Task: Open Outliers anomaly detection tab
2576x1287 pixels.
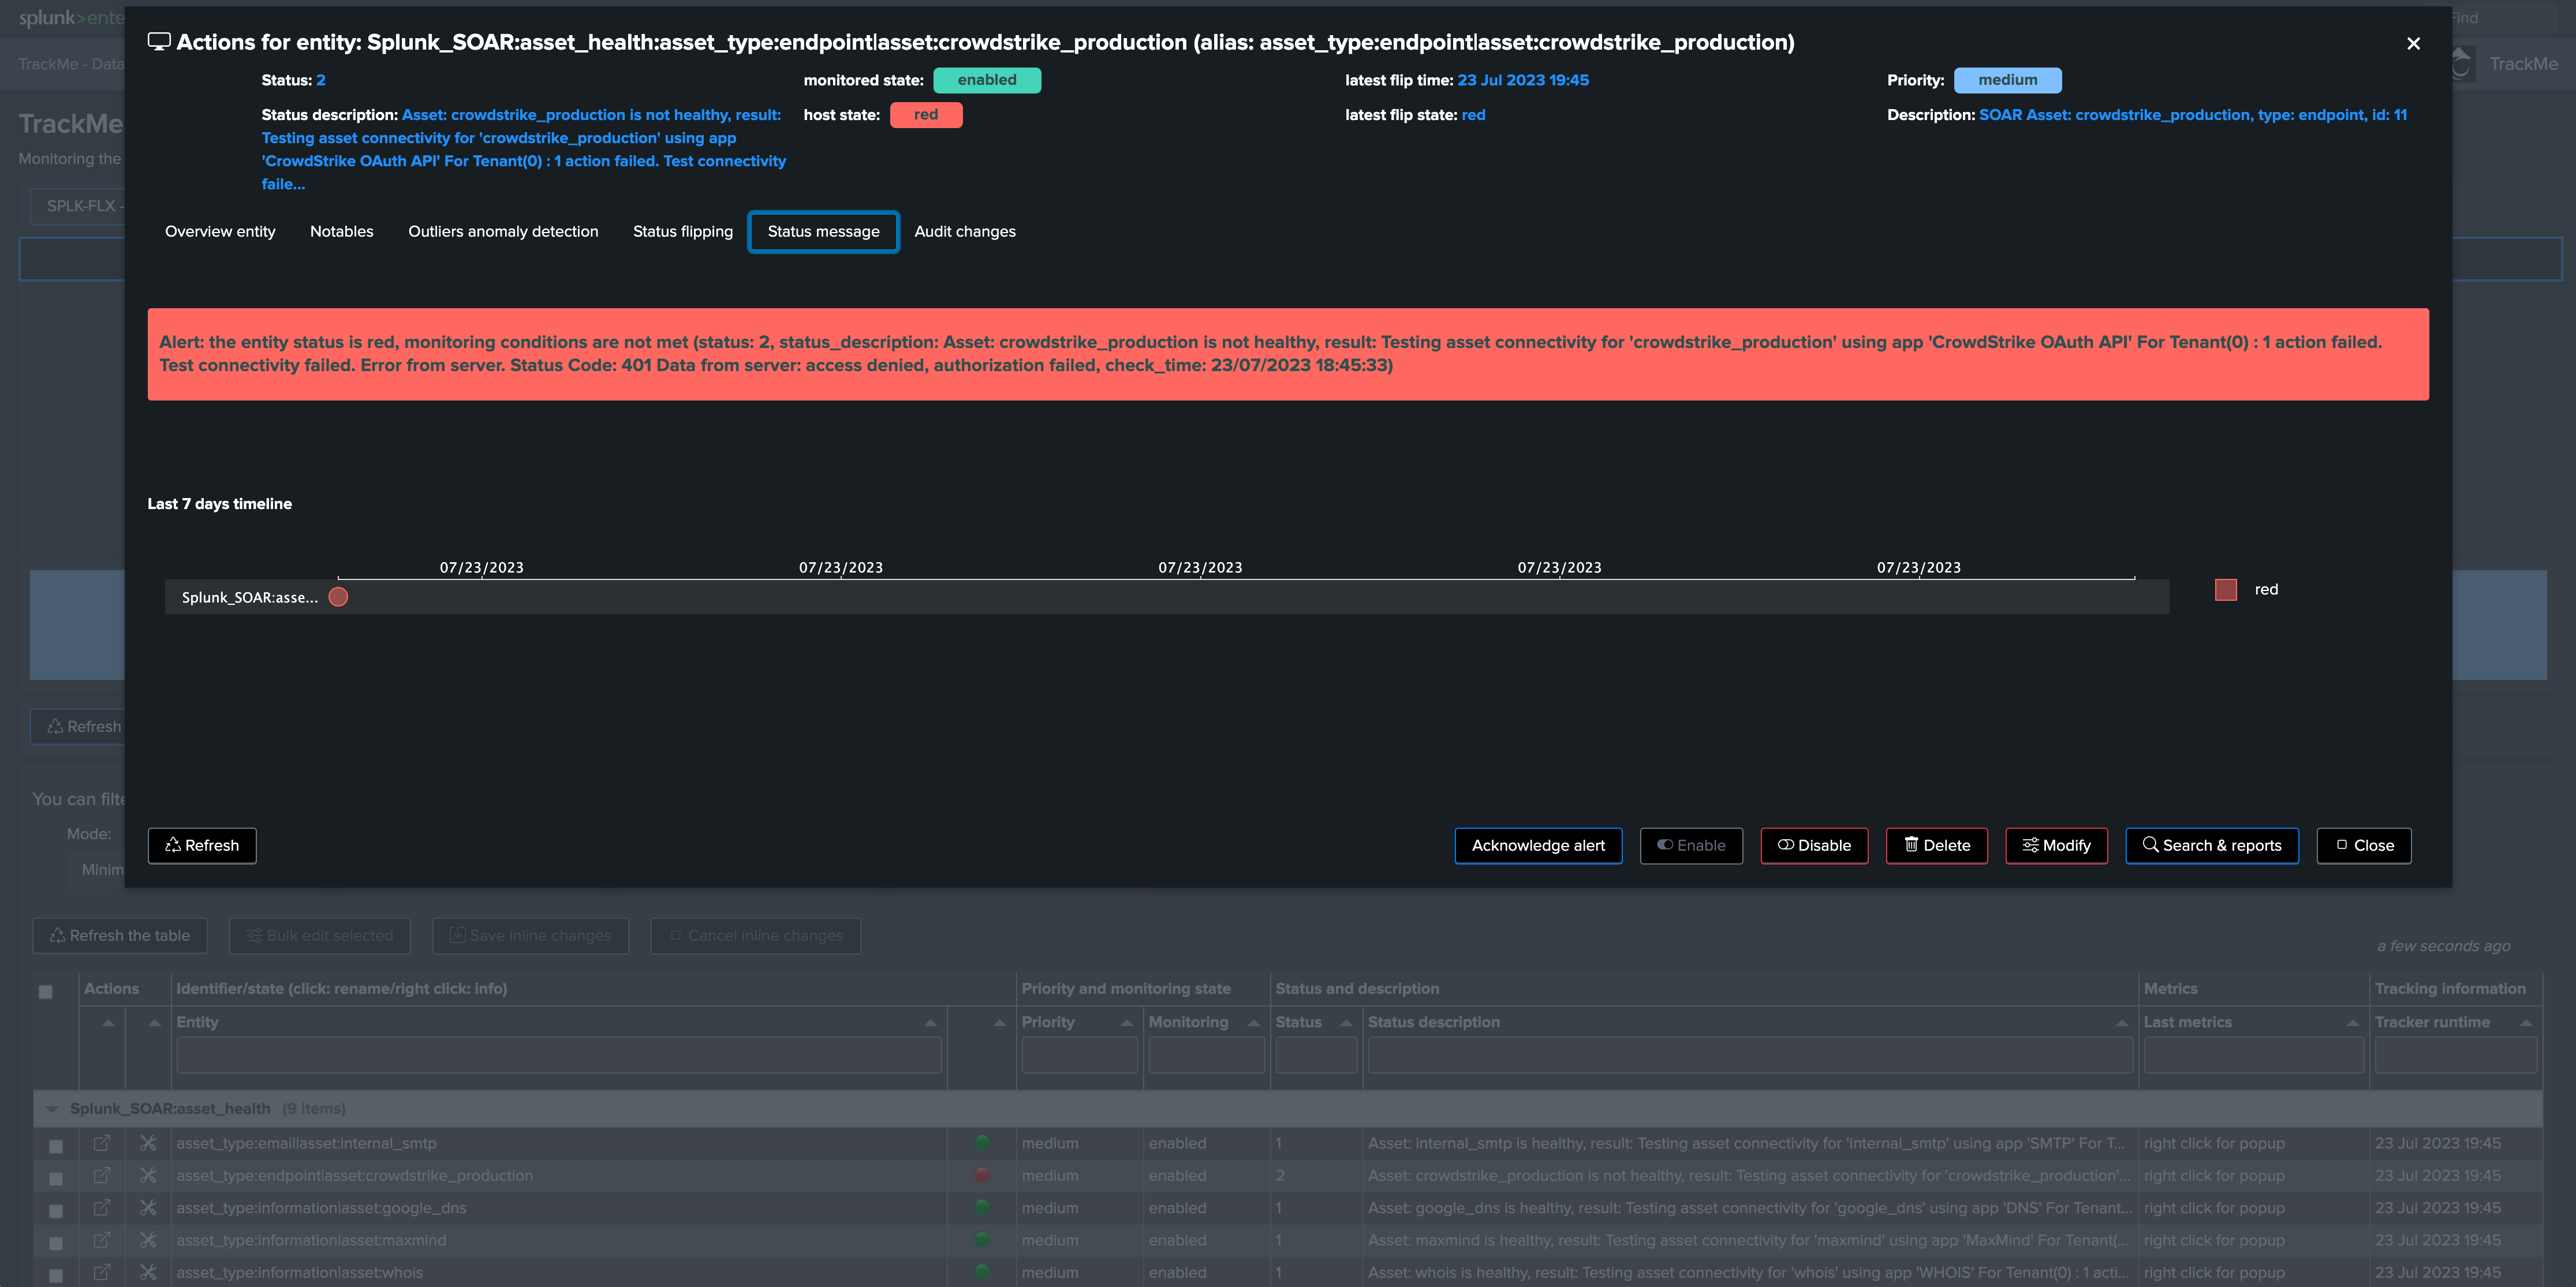Action: coord(503,232)
